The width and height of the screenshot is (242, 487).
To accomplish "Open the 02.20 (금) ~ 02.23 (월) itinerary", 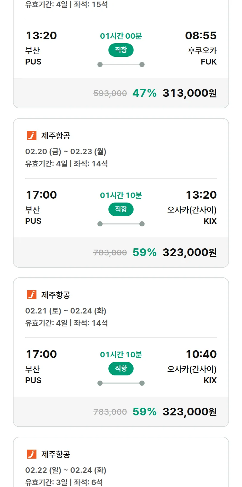I will (66, 152).
